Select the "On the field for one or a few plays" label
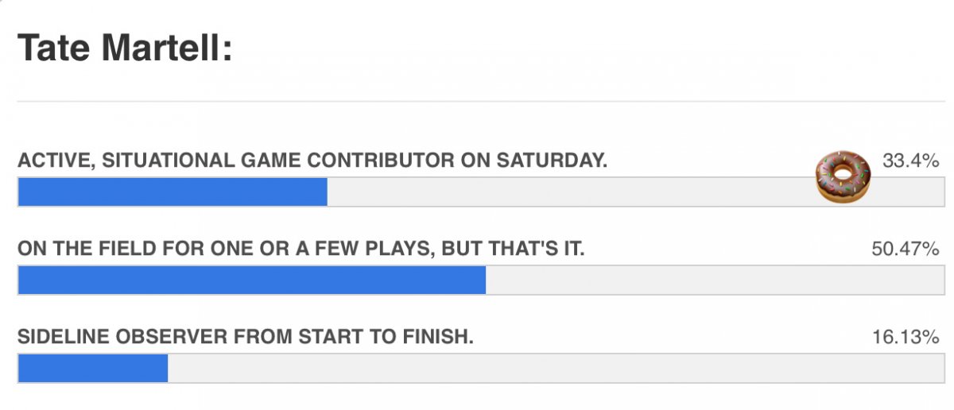Viewport: 954px width, 410px height. pos(301,249)
